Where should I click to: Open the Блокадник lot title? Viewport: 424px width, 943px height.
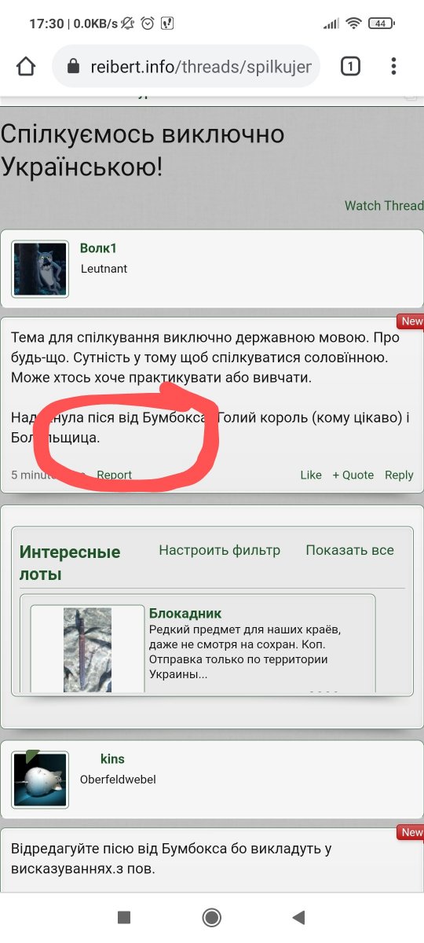[x=185, y=613]
